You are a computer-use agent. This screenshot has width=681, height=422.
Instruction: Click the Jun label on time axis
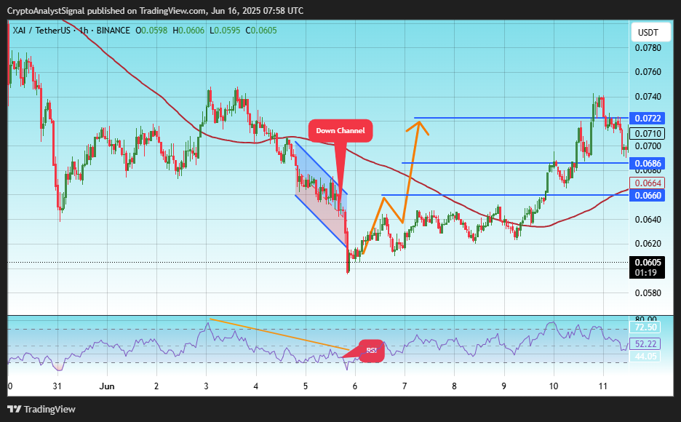(x=107, y=386)
